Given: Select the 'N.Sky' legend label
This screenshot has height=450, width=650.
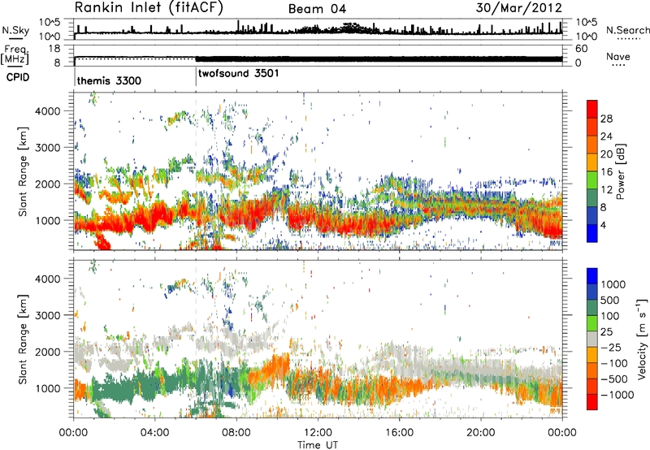Looking at the screenshot, I should [15, 30].
